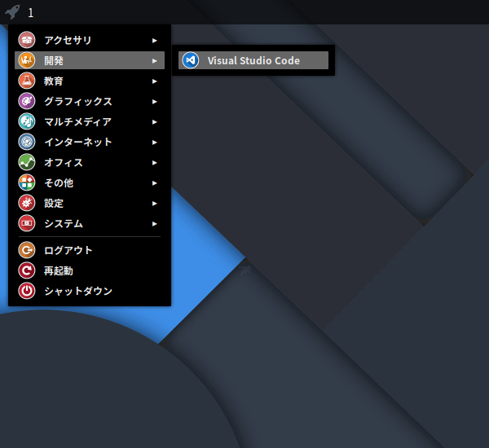Open the システム menu entry
The height and width of the screenshot is (448, 489).
click(90, 223)
